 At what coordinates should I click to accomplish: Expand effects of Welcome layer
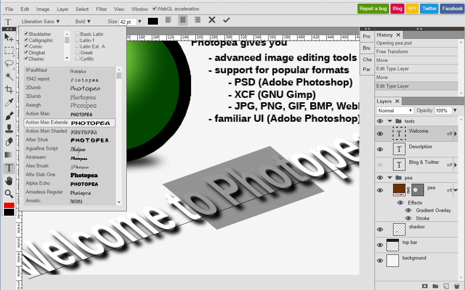[456, 134]
